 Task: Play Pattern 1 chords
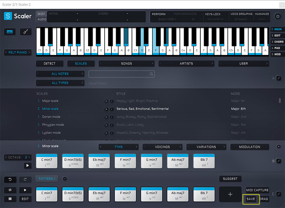pos(25,190)
